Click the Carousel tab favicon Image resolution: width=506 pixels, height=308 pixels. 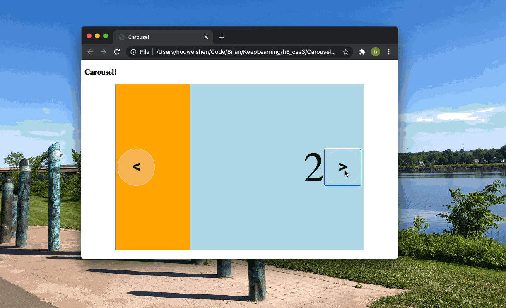pos(121,37)
